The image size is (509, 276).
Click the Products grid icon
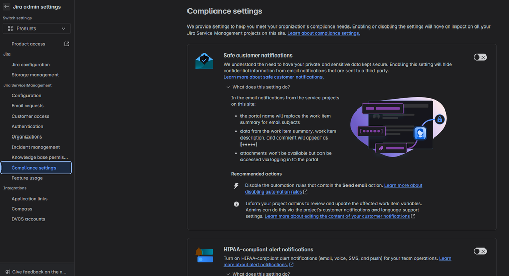click(10, 29)
